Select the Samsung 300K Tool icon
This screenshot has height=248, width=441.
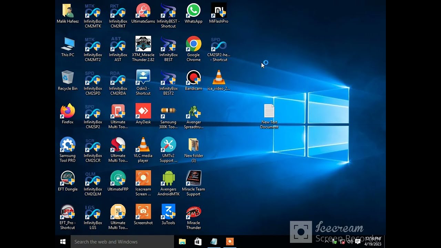(x=168, y=116)
